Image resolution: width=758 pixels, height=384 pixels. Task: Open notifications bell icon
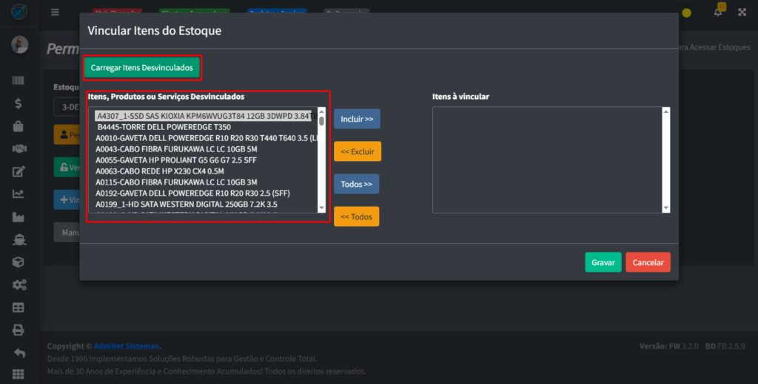718,12
